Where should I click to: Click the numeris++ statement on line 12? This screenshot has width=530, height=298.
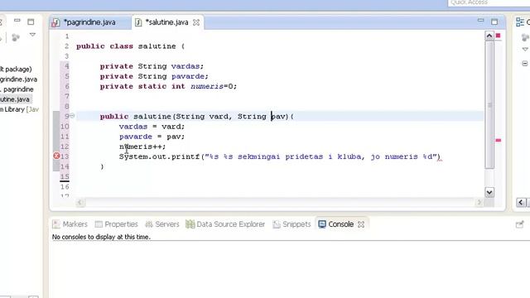pyautogui.click(x=142, y=147)
